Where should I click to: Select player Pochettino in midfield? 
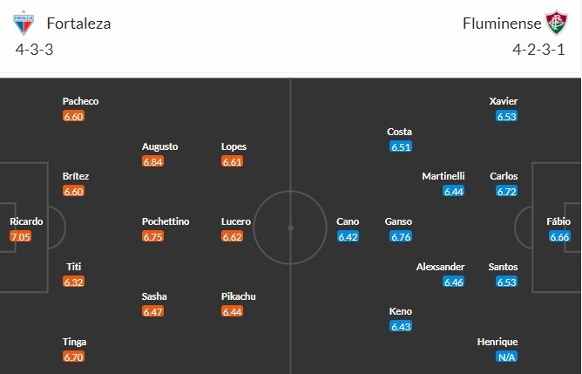point(166,221)
